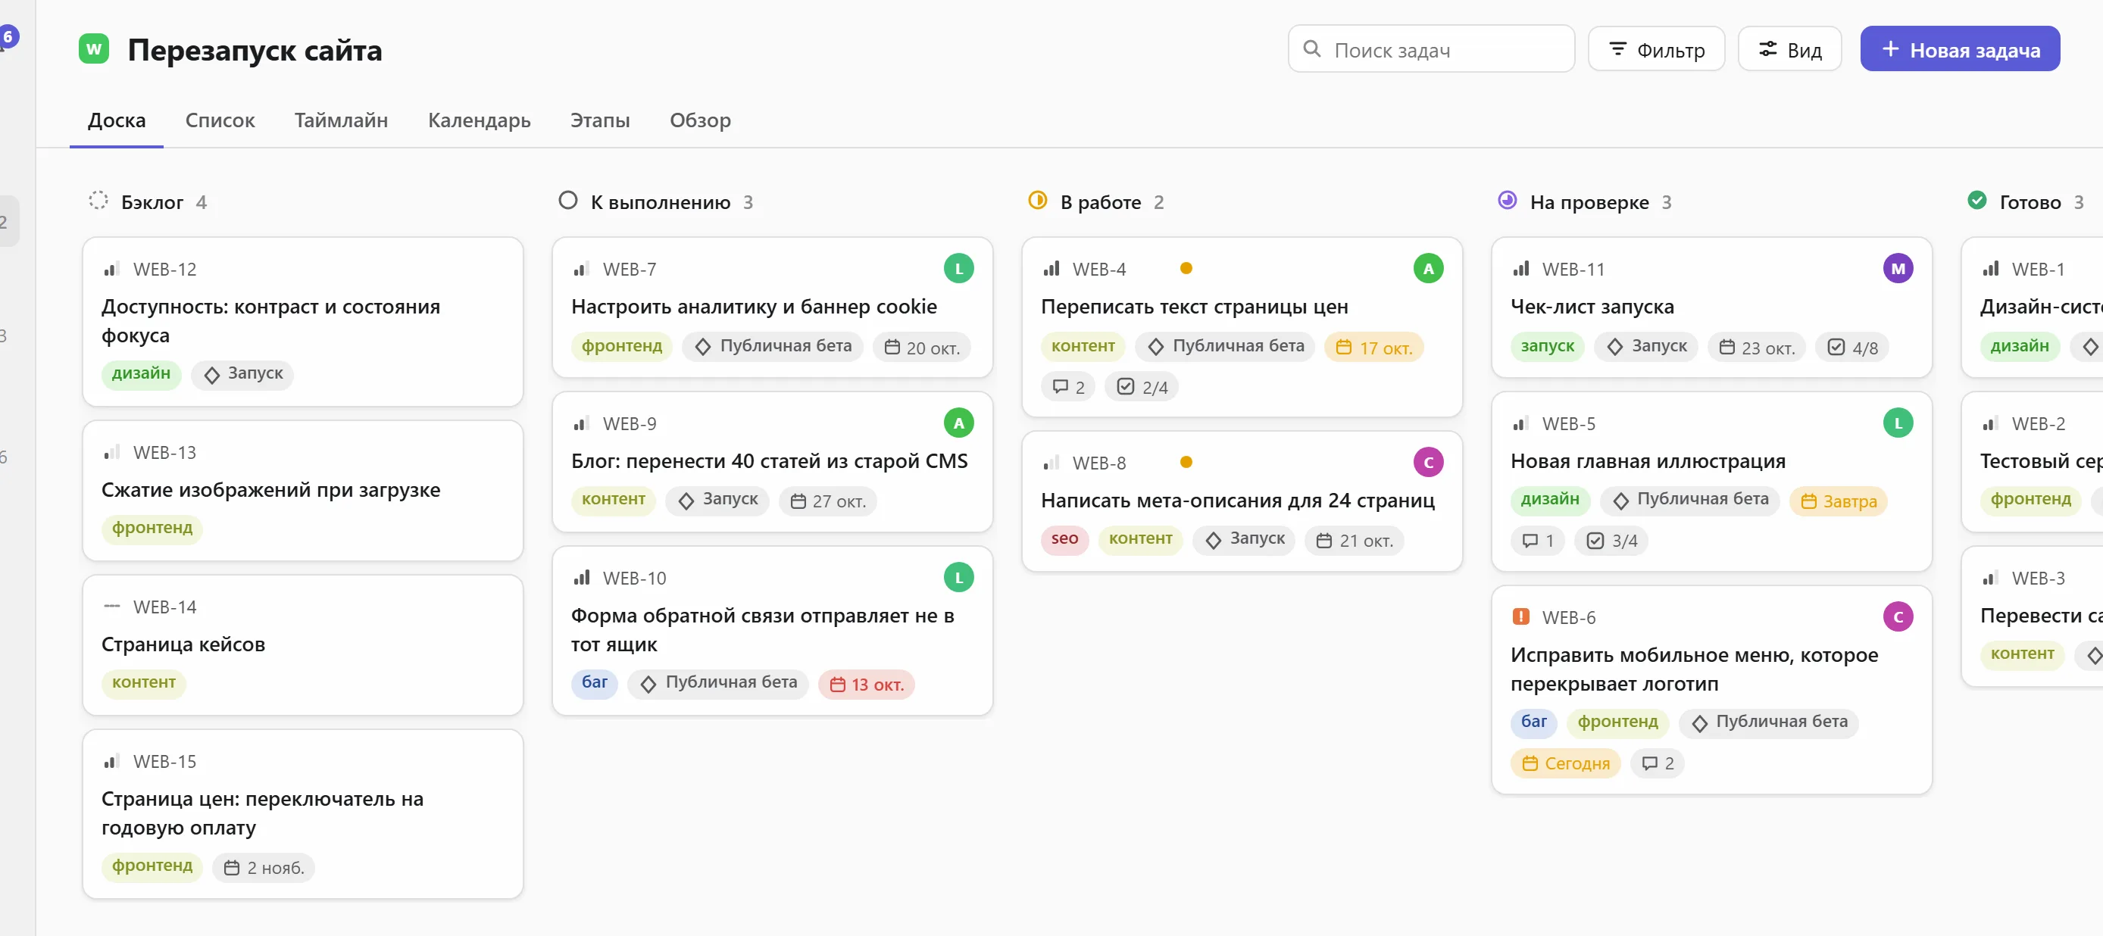Click the Доска tab
This screenshot has width=2103, height=936.
117,120
